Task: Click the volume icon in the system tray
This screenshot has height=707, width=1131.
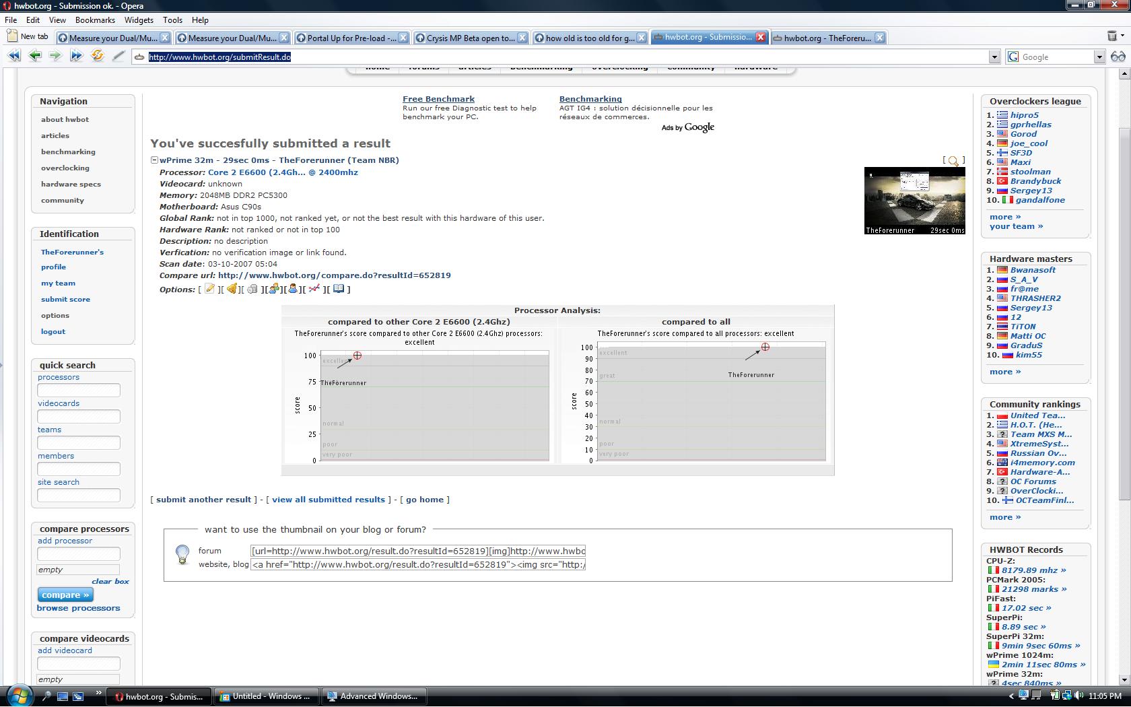Action: click(1078, 696)
